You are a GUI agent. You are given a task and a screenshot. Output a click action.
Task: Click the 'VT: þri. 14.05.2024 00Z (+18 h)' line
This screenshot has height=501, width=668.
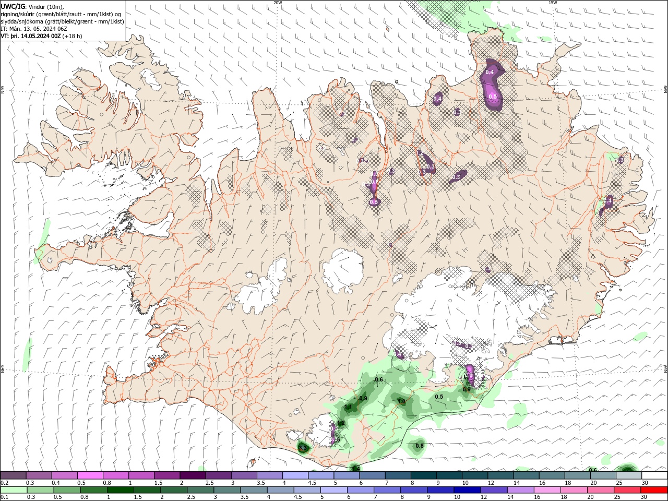[x=42, y=36]
